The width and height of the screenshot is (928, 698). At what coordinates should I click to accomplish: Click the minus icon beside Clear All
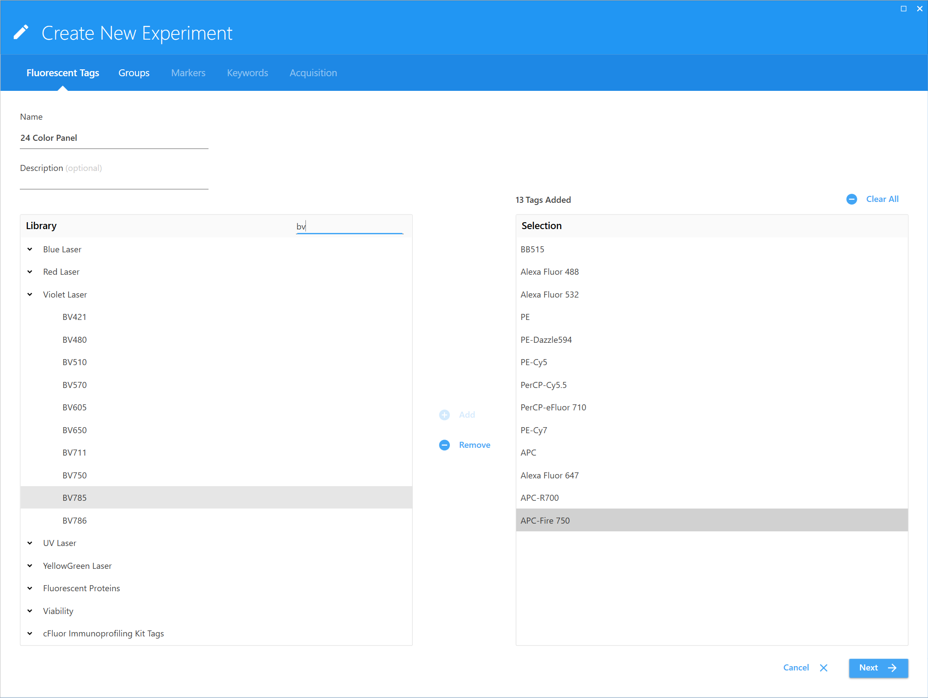[851, 199]
